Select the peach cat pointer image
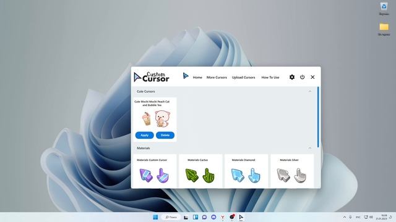The height and width of the screenshot is (222, 396). coord(163,119)
